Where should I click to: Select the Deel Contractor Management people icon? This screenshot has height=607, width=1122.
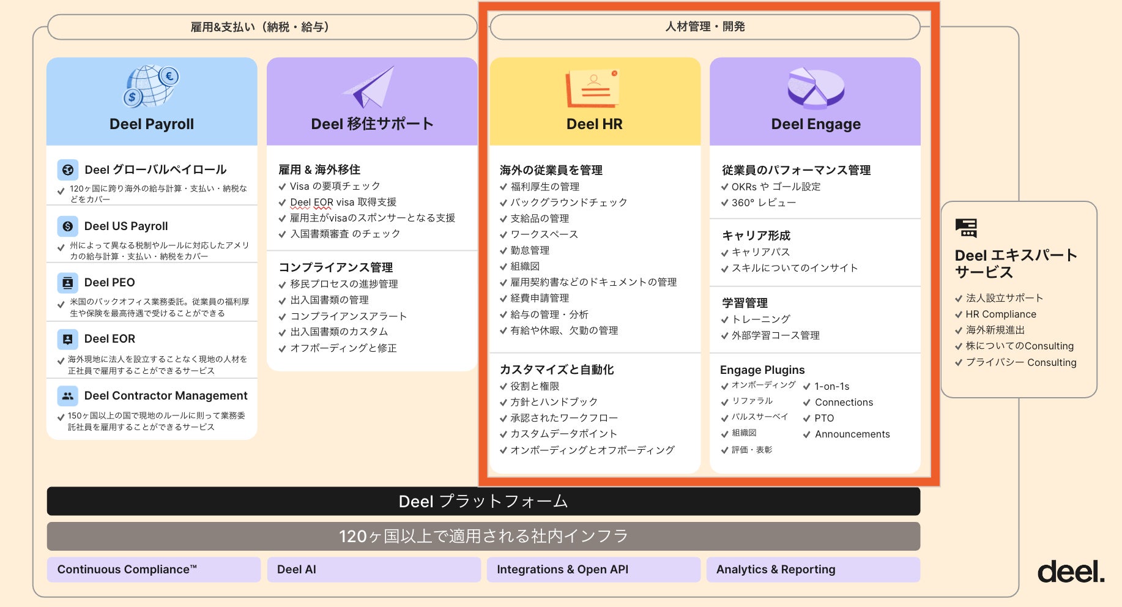pyautogui.click(x=68, y=396)
